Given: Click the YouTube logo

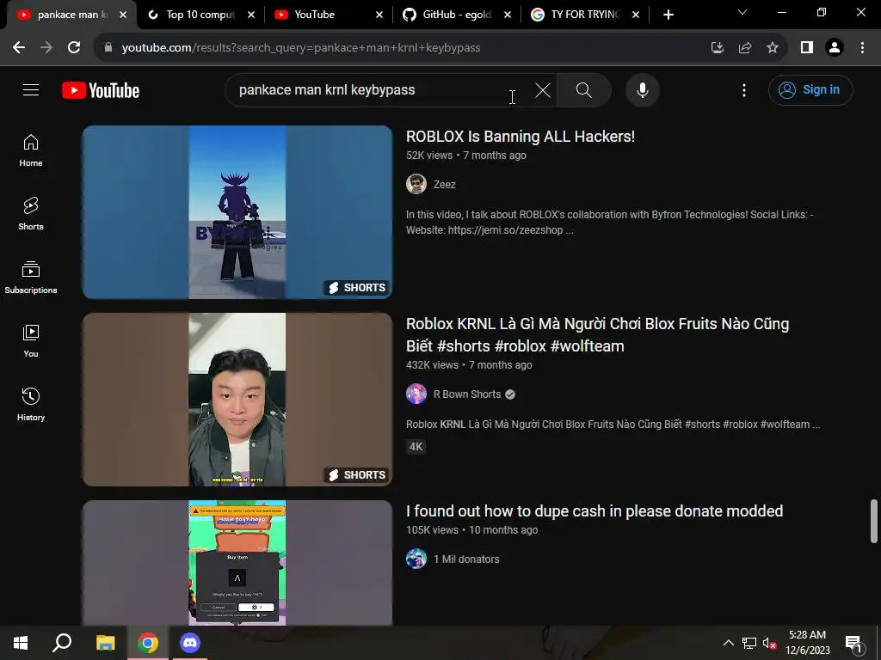Looking at the screenshot, I should pos(101,90).
